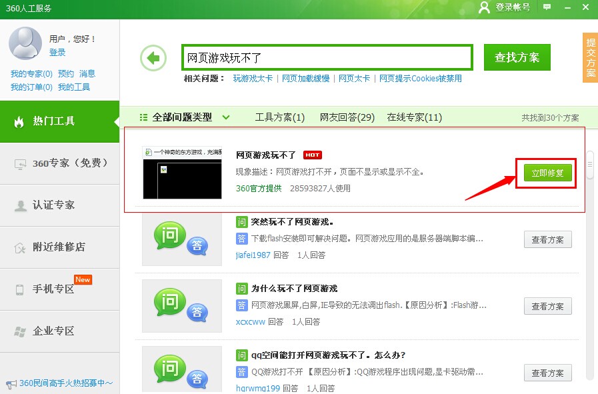This screenshot has height=394, width=598.
Task: Open 消息 link
Action: [x=87, y=73]
